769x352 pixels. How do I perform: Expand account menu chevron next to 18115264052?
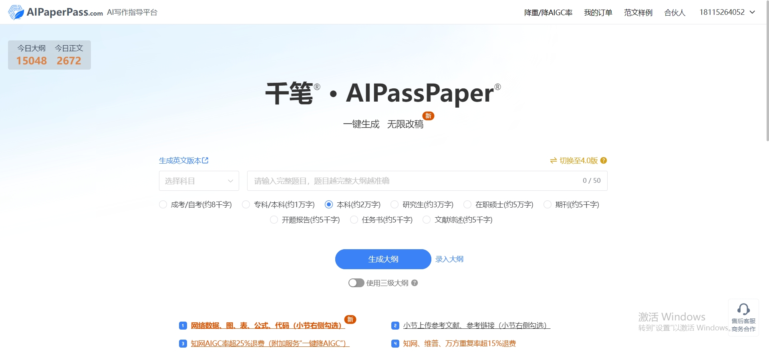pos(752,12)
